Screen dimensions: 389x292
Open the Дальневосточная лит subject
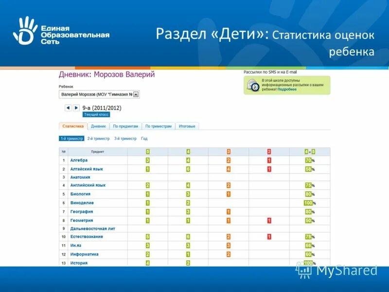click(93, 228)
